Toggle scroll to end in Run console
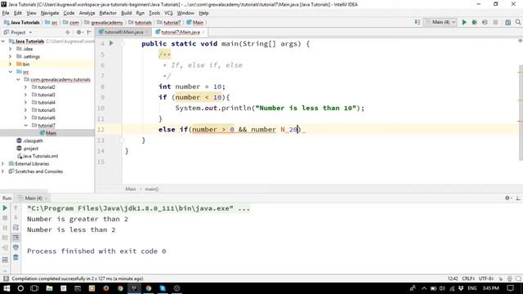Image resolution: width=523 pixels, height=294 pixels. pyautogui.click(x=16, y=238)
